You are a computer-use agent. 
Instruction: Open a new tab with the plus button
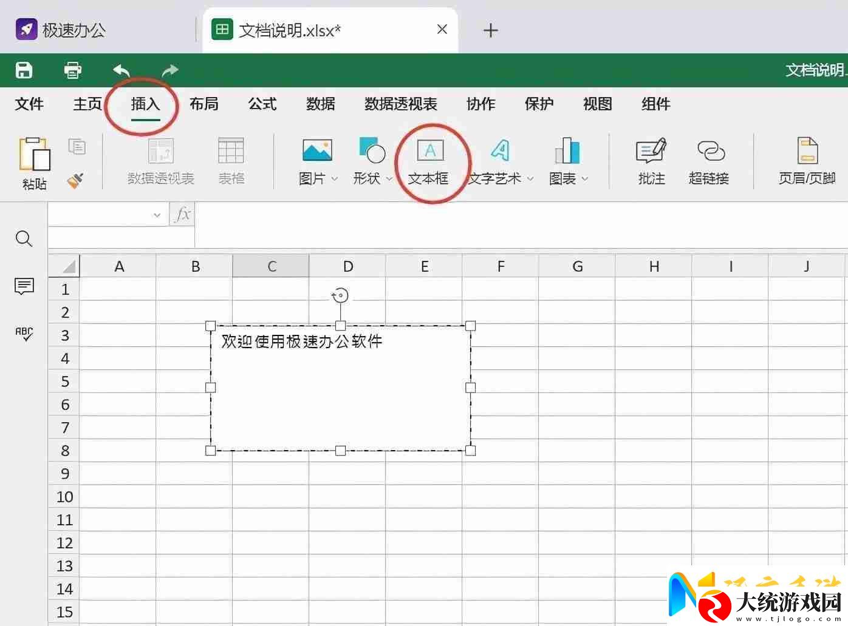491,30
